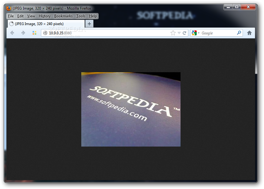Open the History menu

coord(45,16)
